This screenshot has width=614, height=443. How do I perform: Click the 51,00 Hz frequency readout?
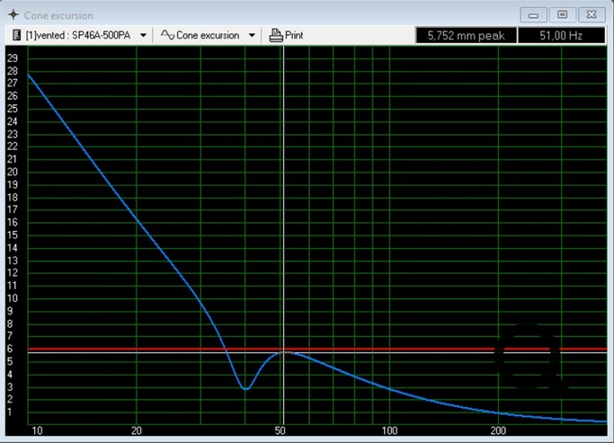[562, 36]
